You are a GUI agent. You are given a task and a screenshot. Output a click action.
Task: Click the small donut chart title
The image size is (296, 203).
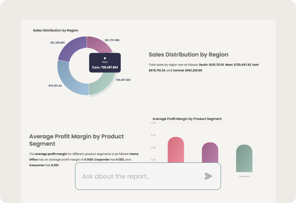tap(56, 30)
